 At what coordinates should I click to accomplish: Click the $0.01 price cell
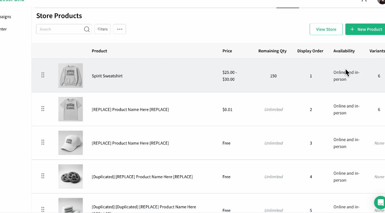(227, 110)
